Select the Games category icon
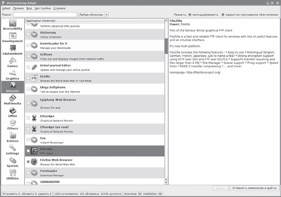 click(x=12, y=62)
